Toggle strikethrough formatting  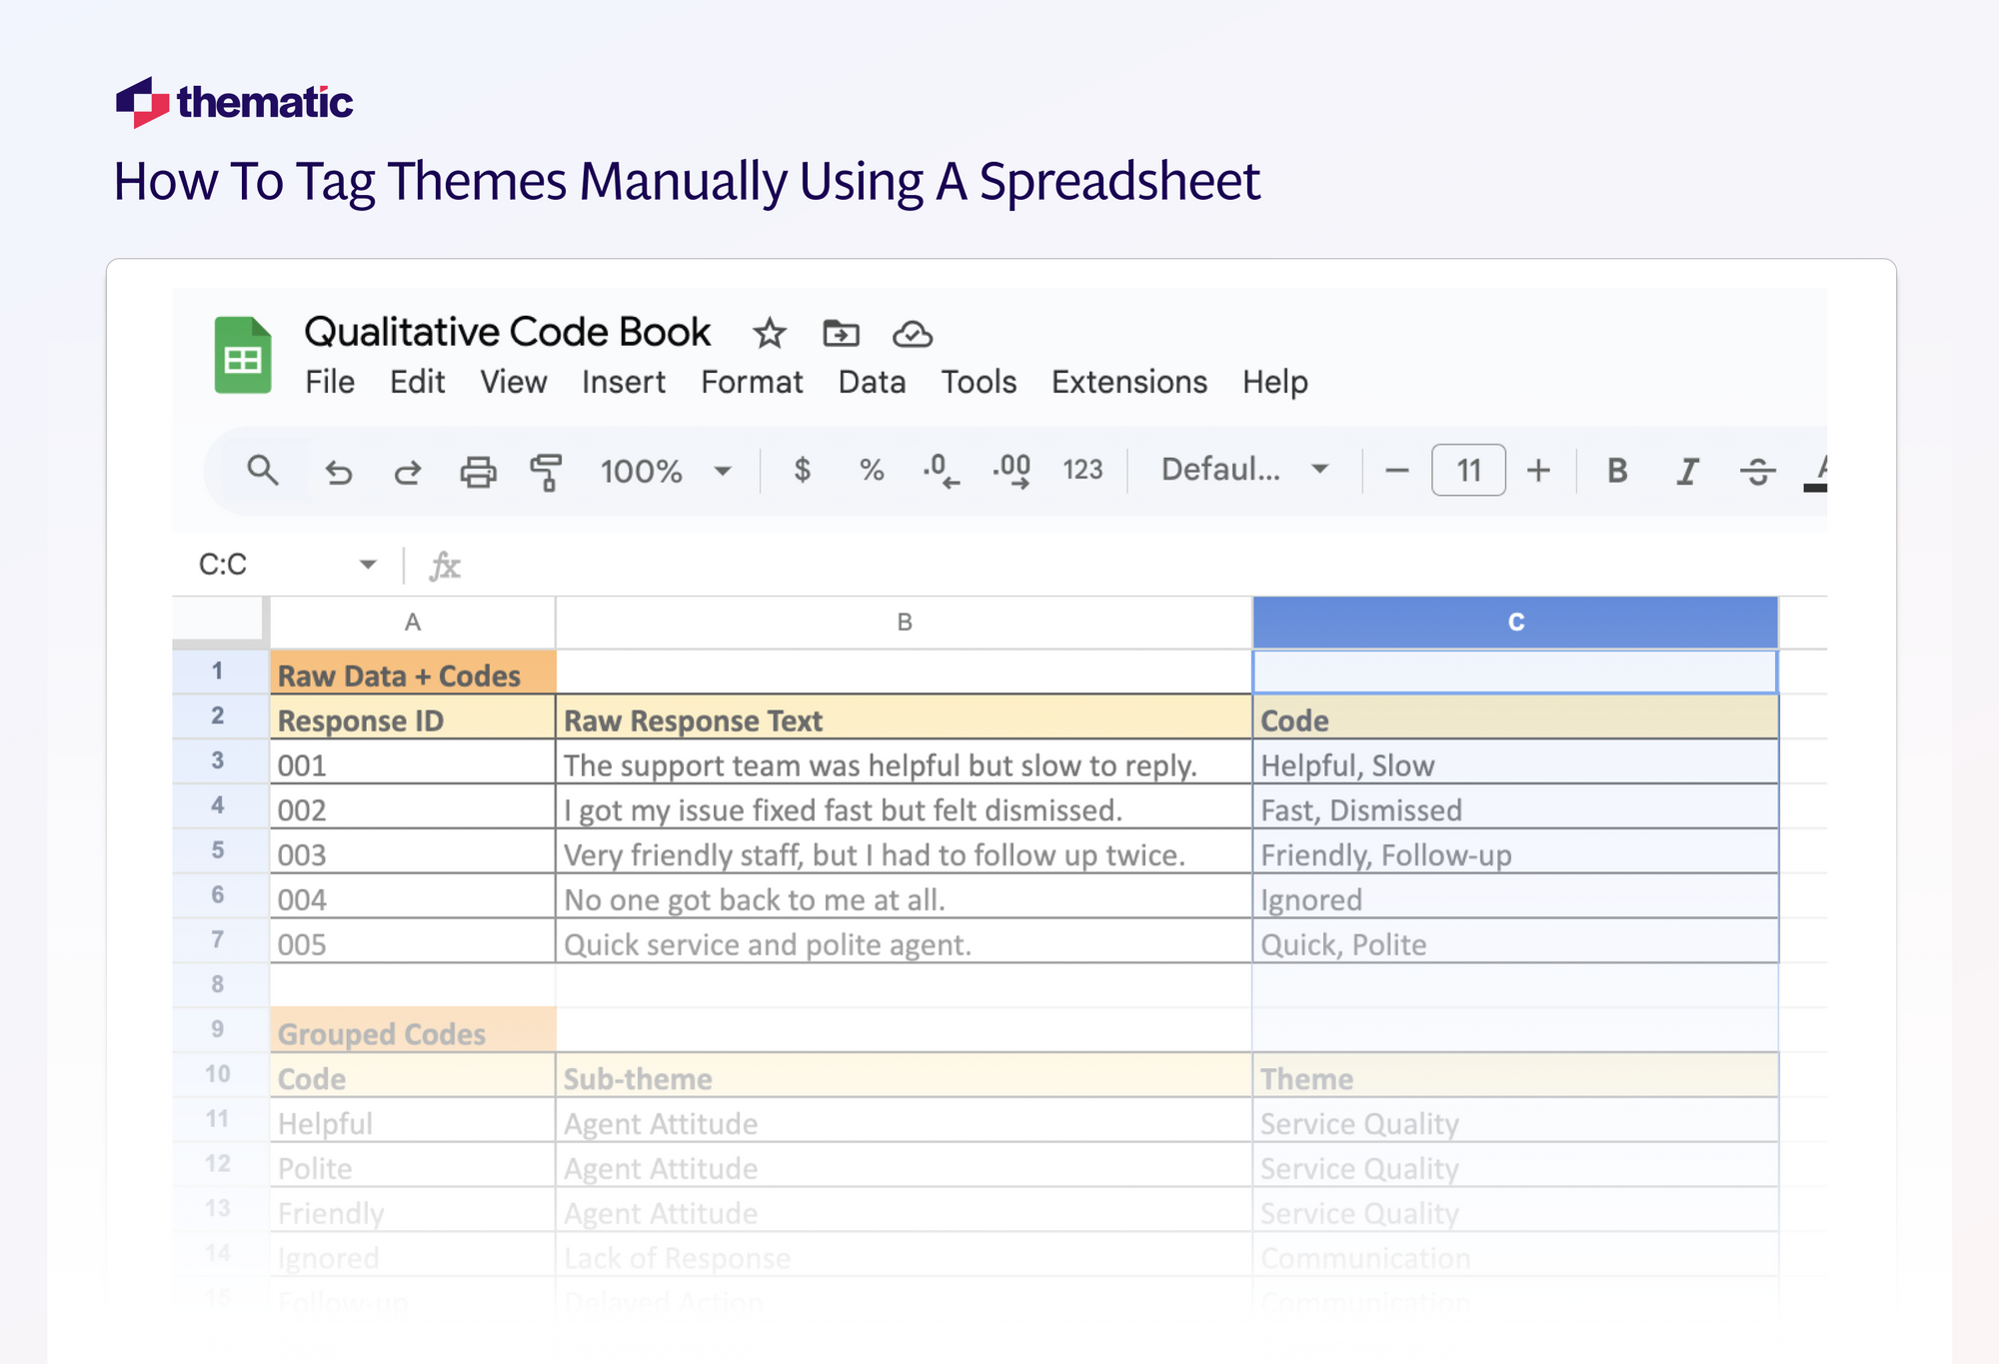[1757, 470]
